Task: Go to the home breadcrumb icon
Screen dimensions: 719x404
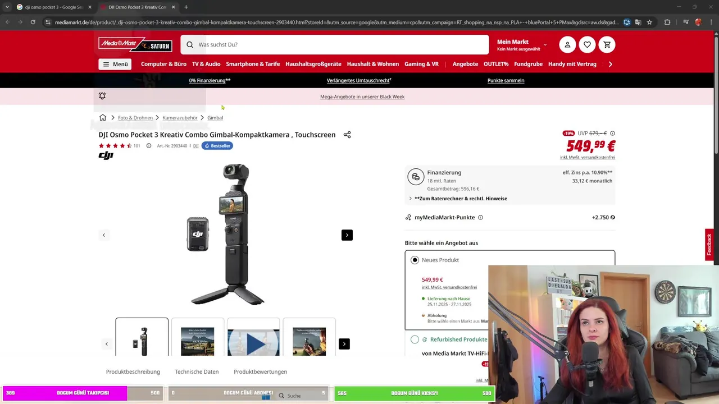Action: tap(103, 118)
